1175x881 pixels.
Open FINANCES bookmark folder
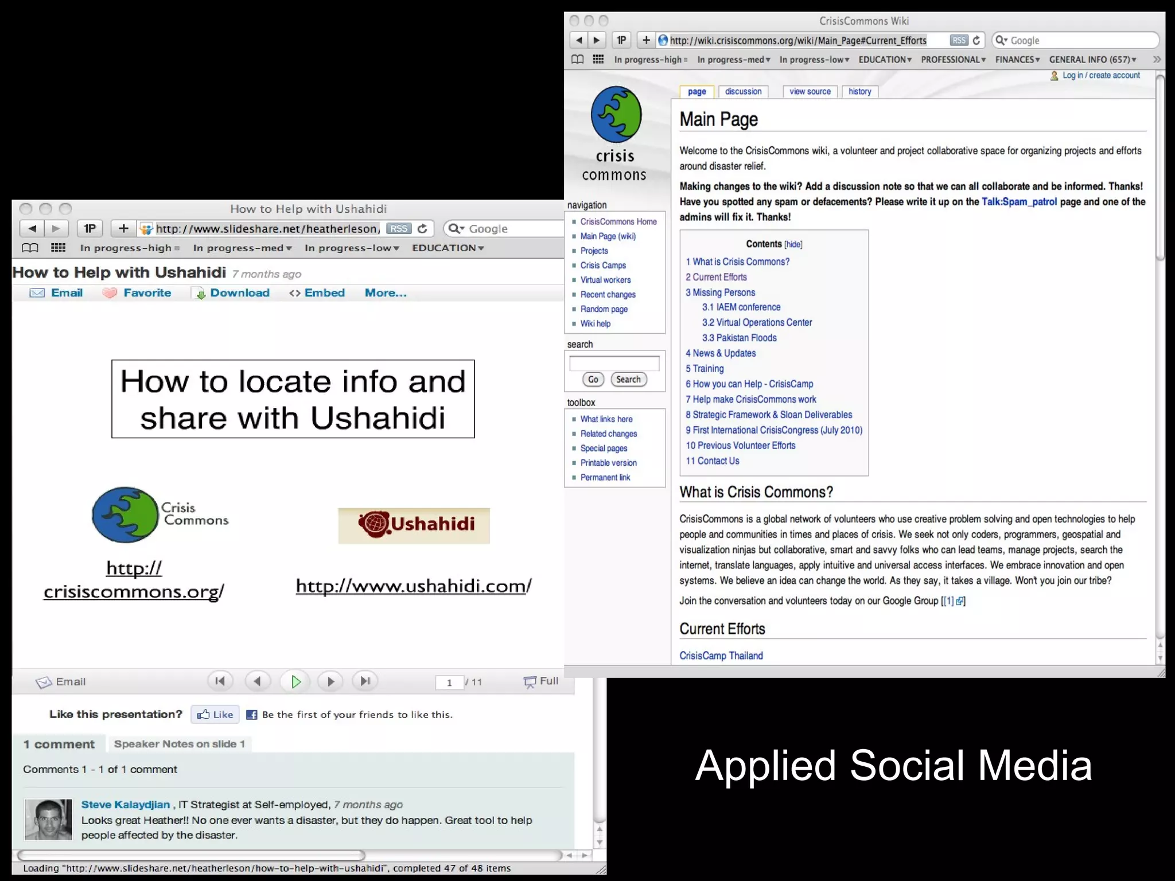pos(1018,59)
